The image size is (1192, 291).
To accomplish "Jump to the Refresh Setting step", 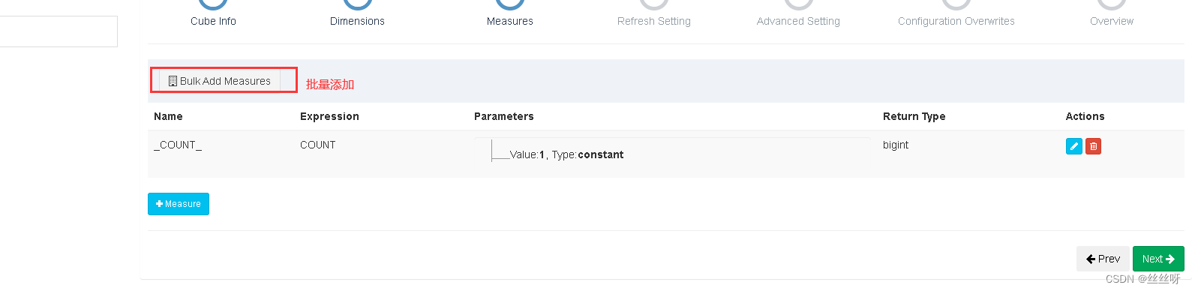I will 654,21.
